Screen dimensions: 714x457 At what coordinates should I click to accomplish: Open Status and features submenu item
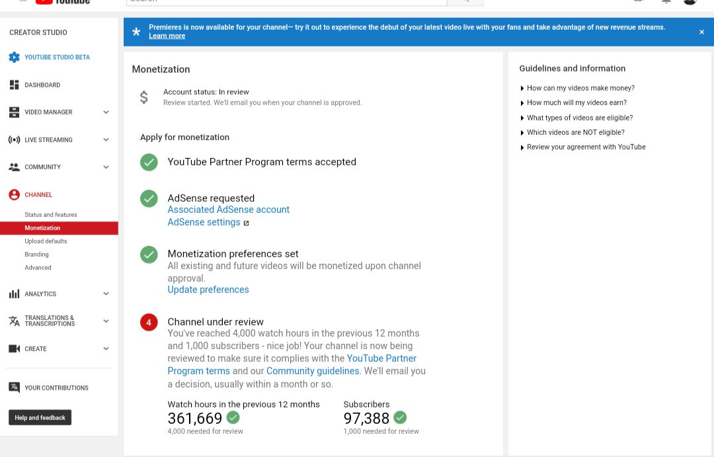pyautogui.click(x=50, y=214)
